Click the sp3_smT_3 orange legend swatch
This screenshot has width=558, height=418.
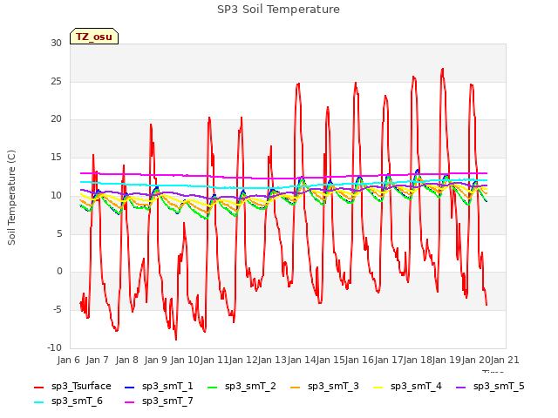point(296,387)
